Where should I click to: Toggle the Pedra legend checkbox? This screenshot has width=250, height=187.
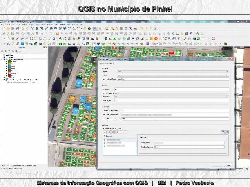pyautogui.click(x=7, y=68)
